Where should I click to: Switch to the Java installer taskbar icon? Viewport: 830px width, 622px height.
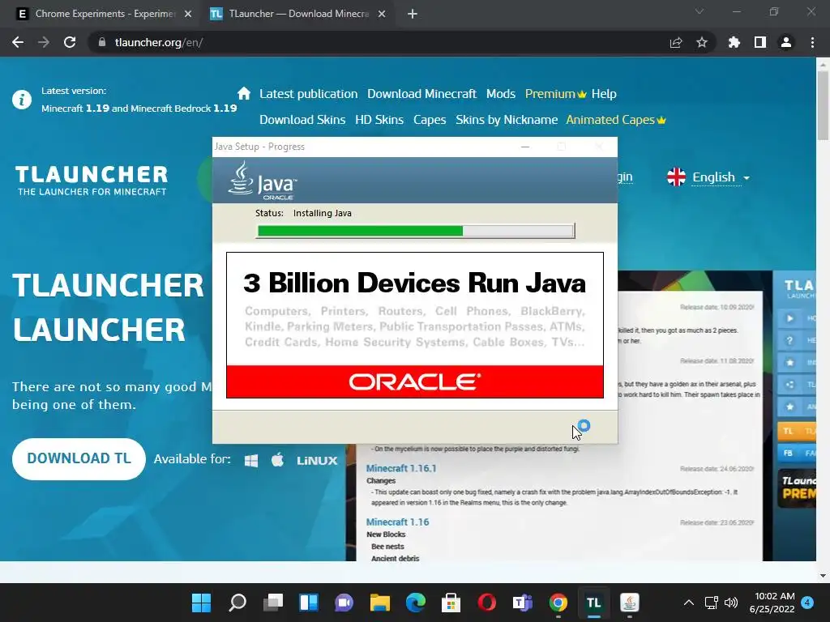(629, 603)
